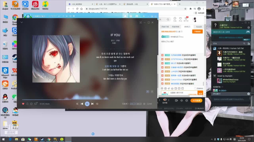Switch to the second Chrome tab
This screenshot has height=142, width=254.
click(x=108, y=4)
